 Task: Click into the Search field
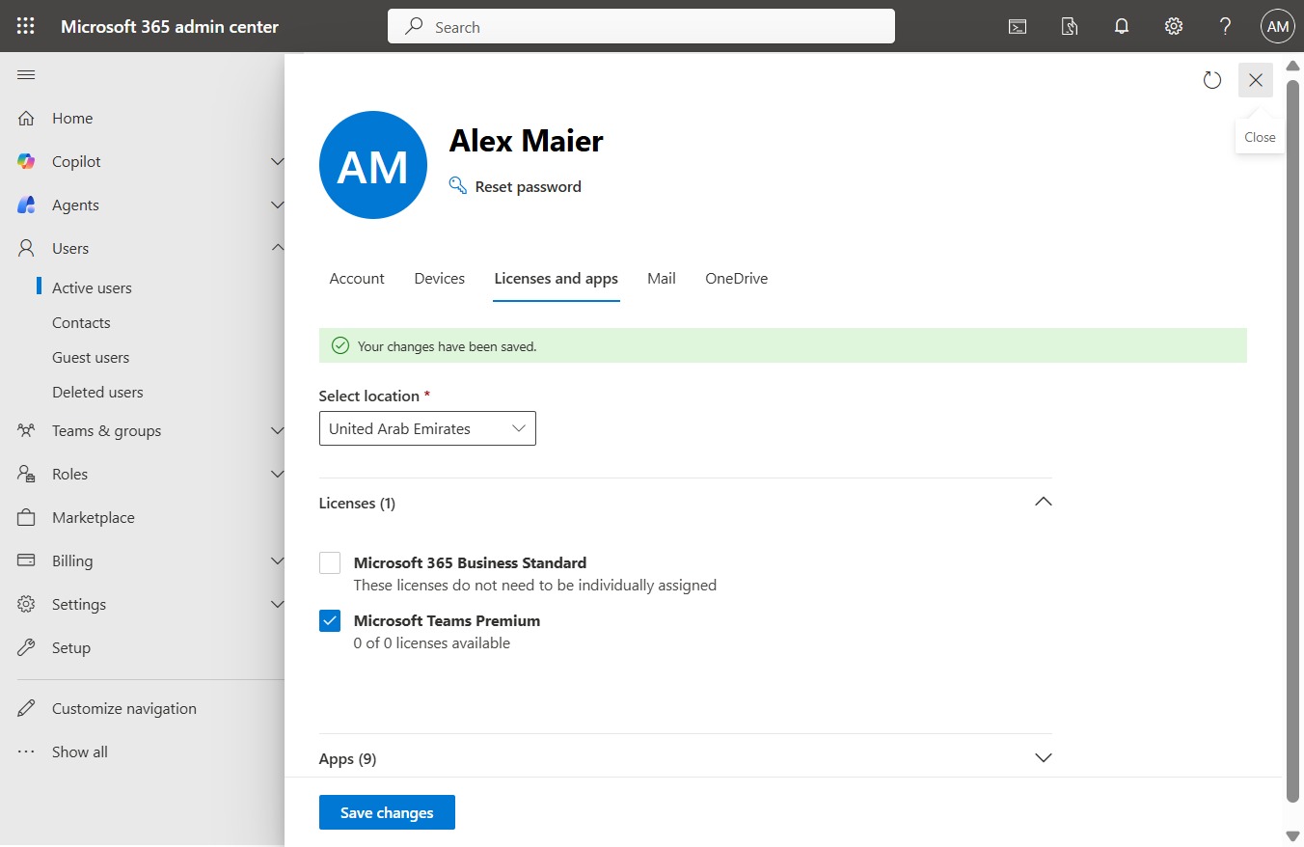pos(641,27)
